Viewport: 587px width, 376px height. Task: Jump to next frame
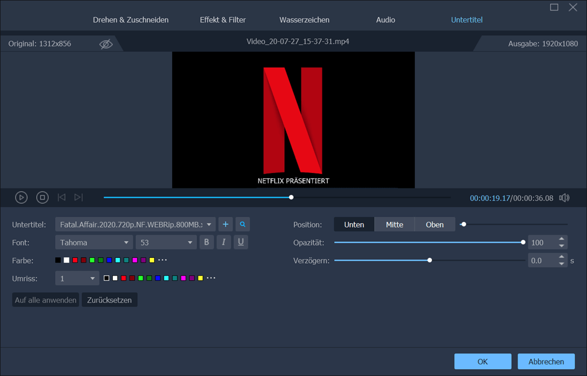tap(78, 197)
